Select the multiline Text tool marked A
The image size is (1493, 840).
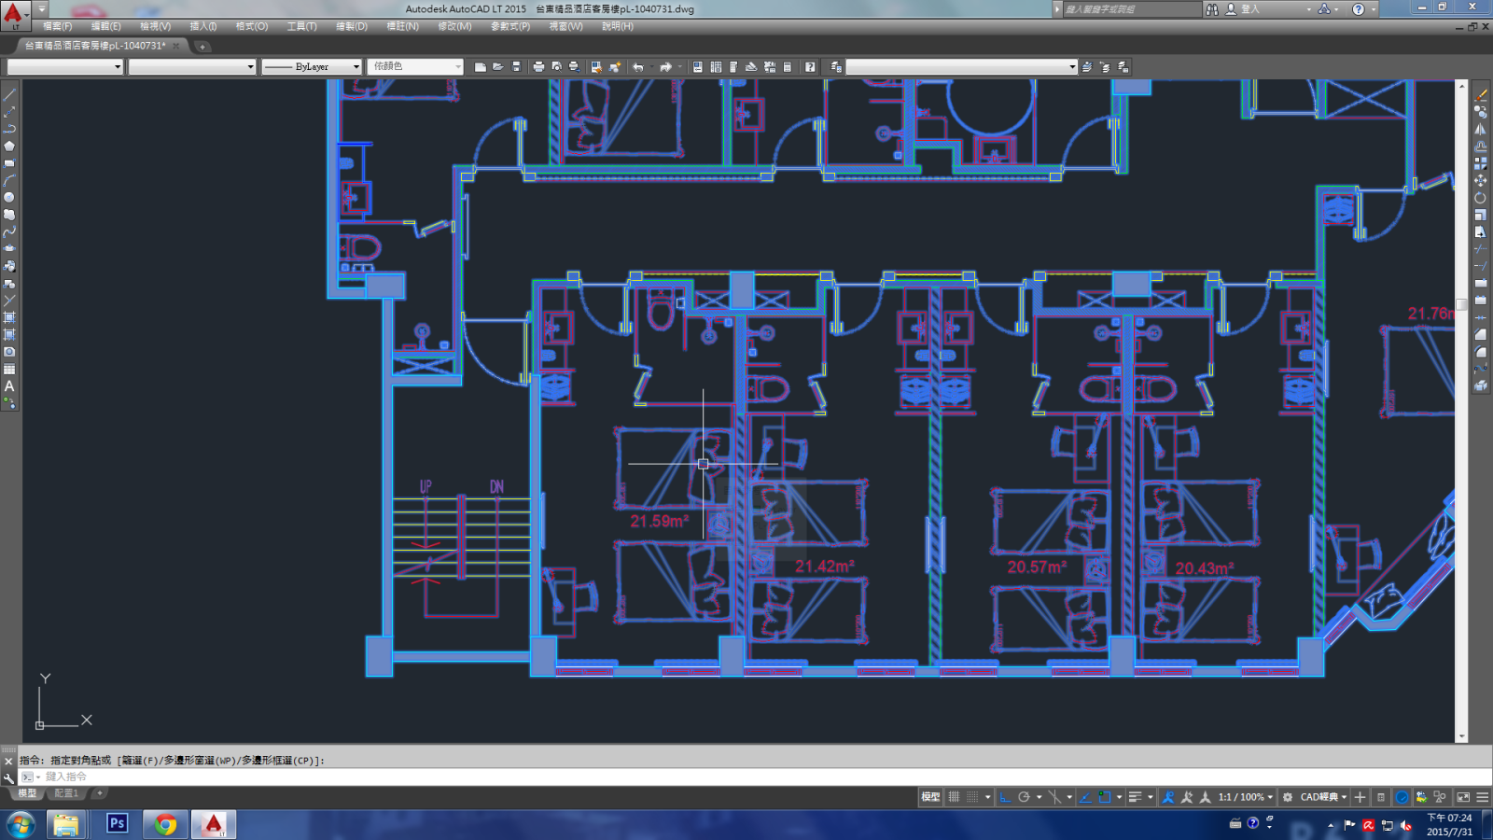click(x=9, y=385)
